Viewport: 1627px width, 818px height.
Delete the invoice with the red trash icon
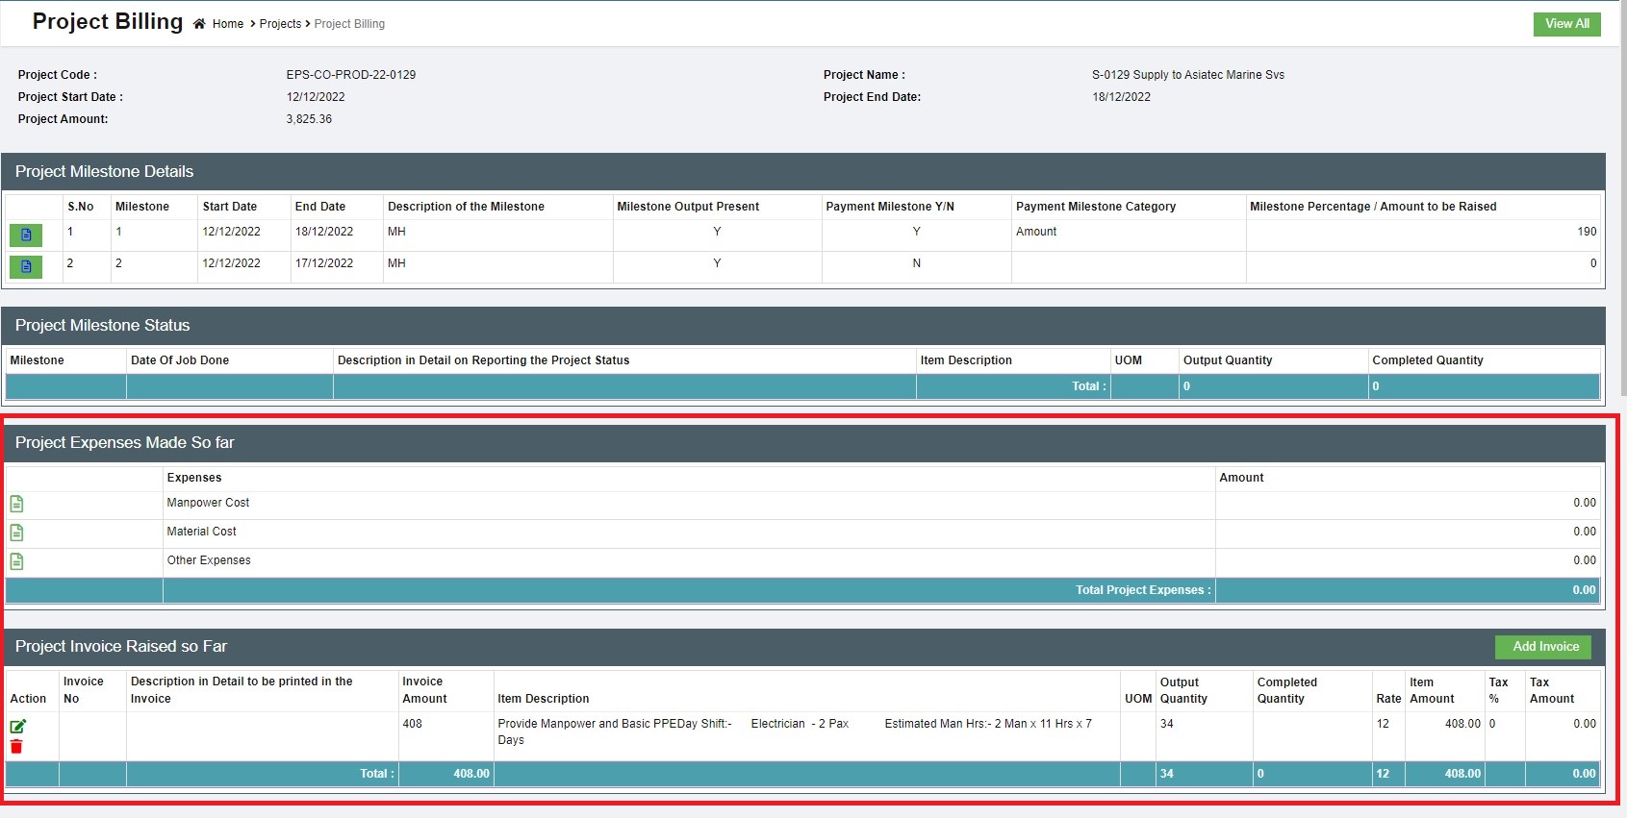(x=16, y=747)
